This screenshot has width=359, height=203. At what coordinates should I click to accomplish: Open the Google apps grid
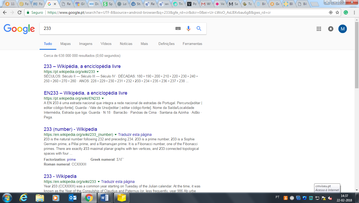[319, 29]
